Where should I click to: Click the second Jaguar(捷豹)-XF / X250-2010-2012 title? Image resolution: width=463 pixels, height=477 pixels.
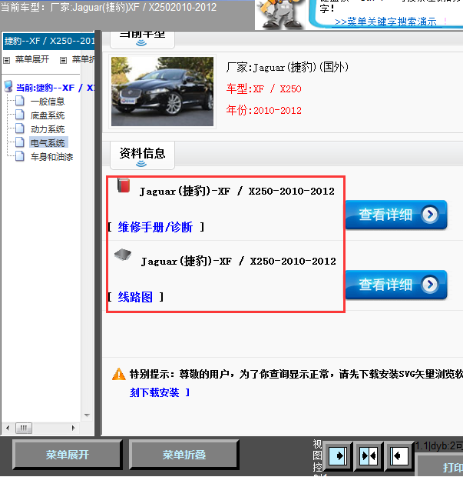[238, 261]
